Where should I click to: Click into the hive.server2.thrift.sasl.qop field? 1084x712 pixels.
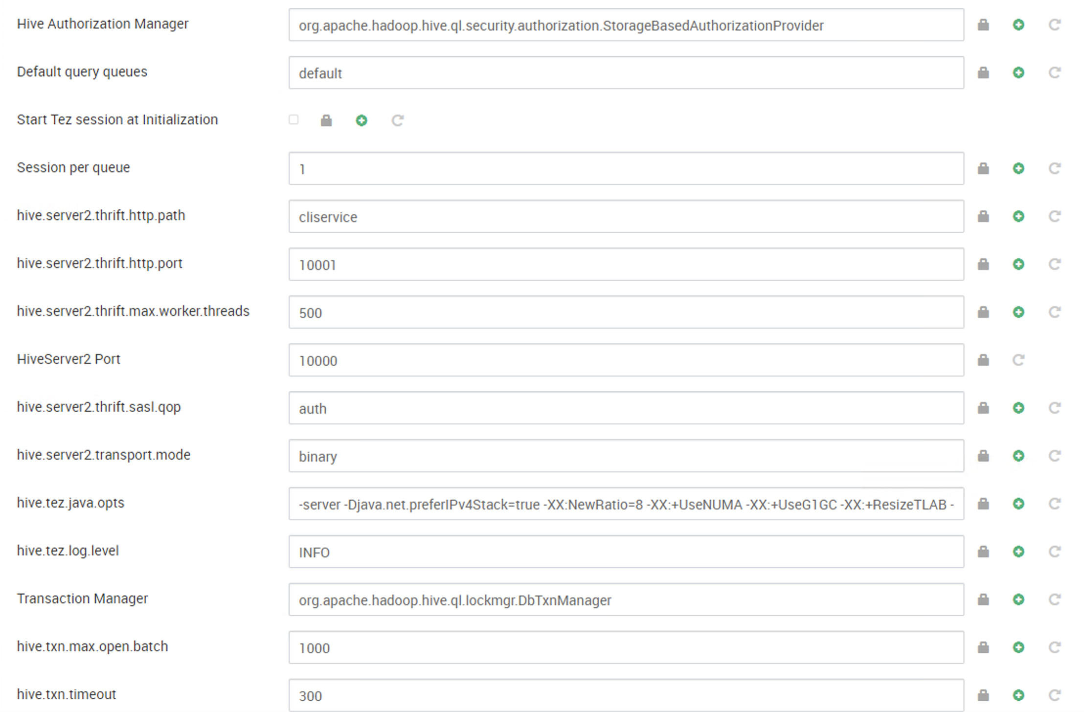pos(626,408)
